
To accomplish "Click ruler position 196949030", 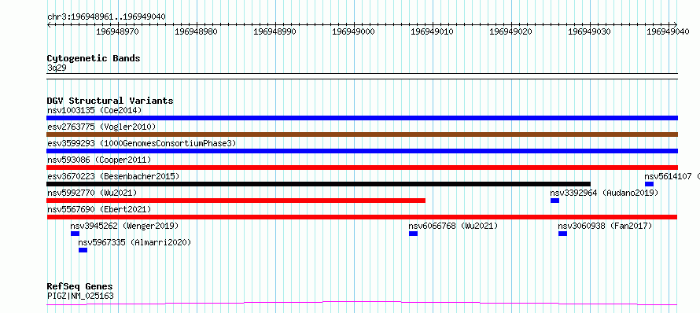I will coord(589,31).
